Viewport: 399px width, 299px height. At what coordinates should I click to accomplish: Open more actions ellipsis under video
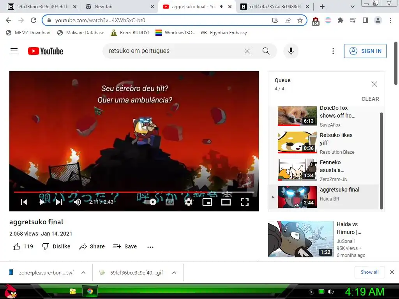[150, 247]
